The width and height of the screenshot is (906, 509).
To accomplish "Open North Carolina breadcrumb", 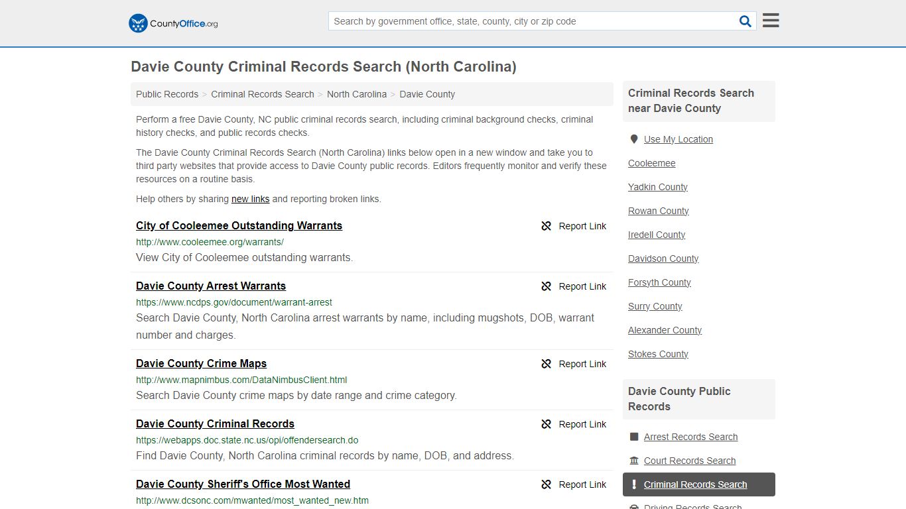I will (x=357, y=94).
